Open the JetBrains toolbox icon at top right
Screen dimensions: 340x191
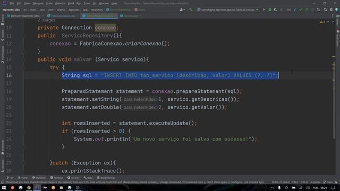(337, 10)
